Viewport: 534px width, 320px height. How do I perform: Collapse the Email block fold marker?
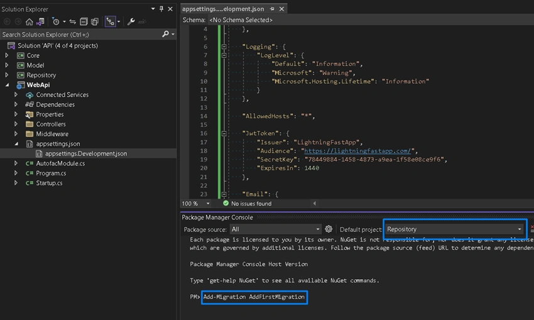(224, 194)
